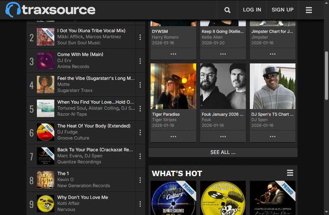Open Marc Evans & DJ Spen What's Hot artwork
This screenshot has width=329, height=215.
click(x=273, y=198)
